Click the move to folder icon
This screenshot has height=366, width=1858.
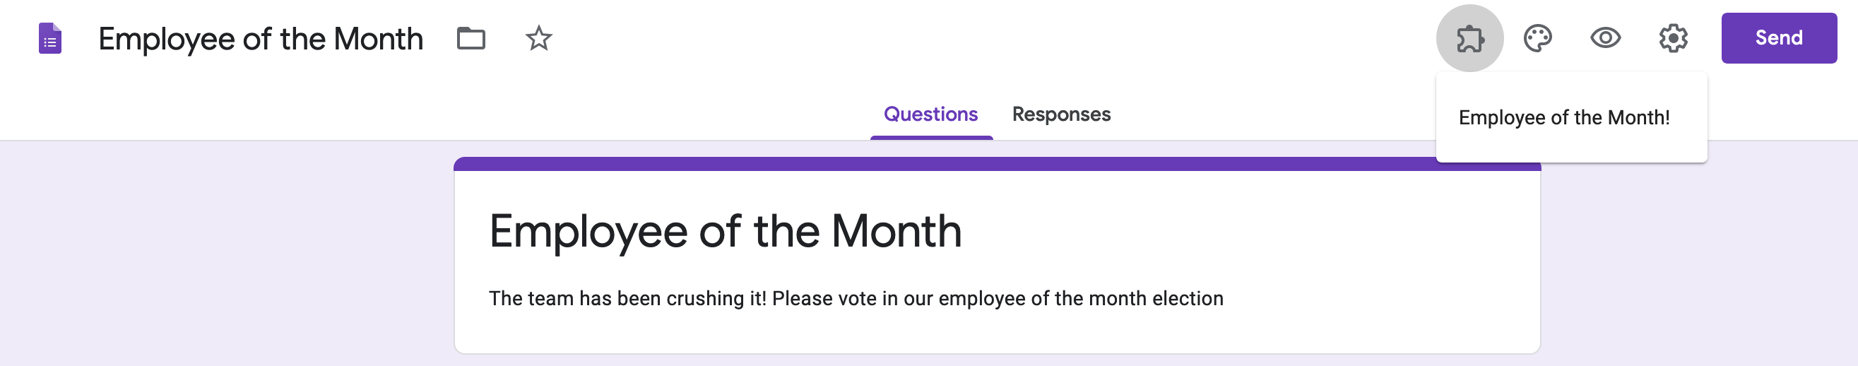pos(471,38)
